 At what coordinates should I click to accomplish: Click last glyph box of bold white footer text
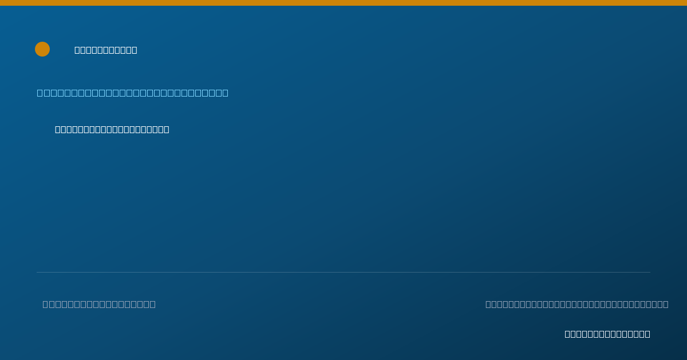pos(647,334)
